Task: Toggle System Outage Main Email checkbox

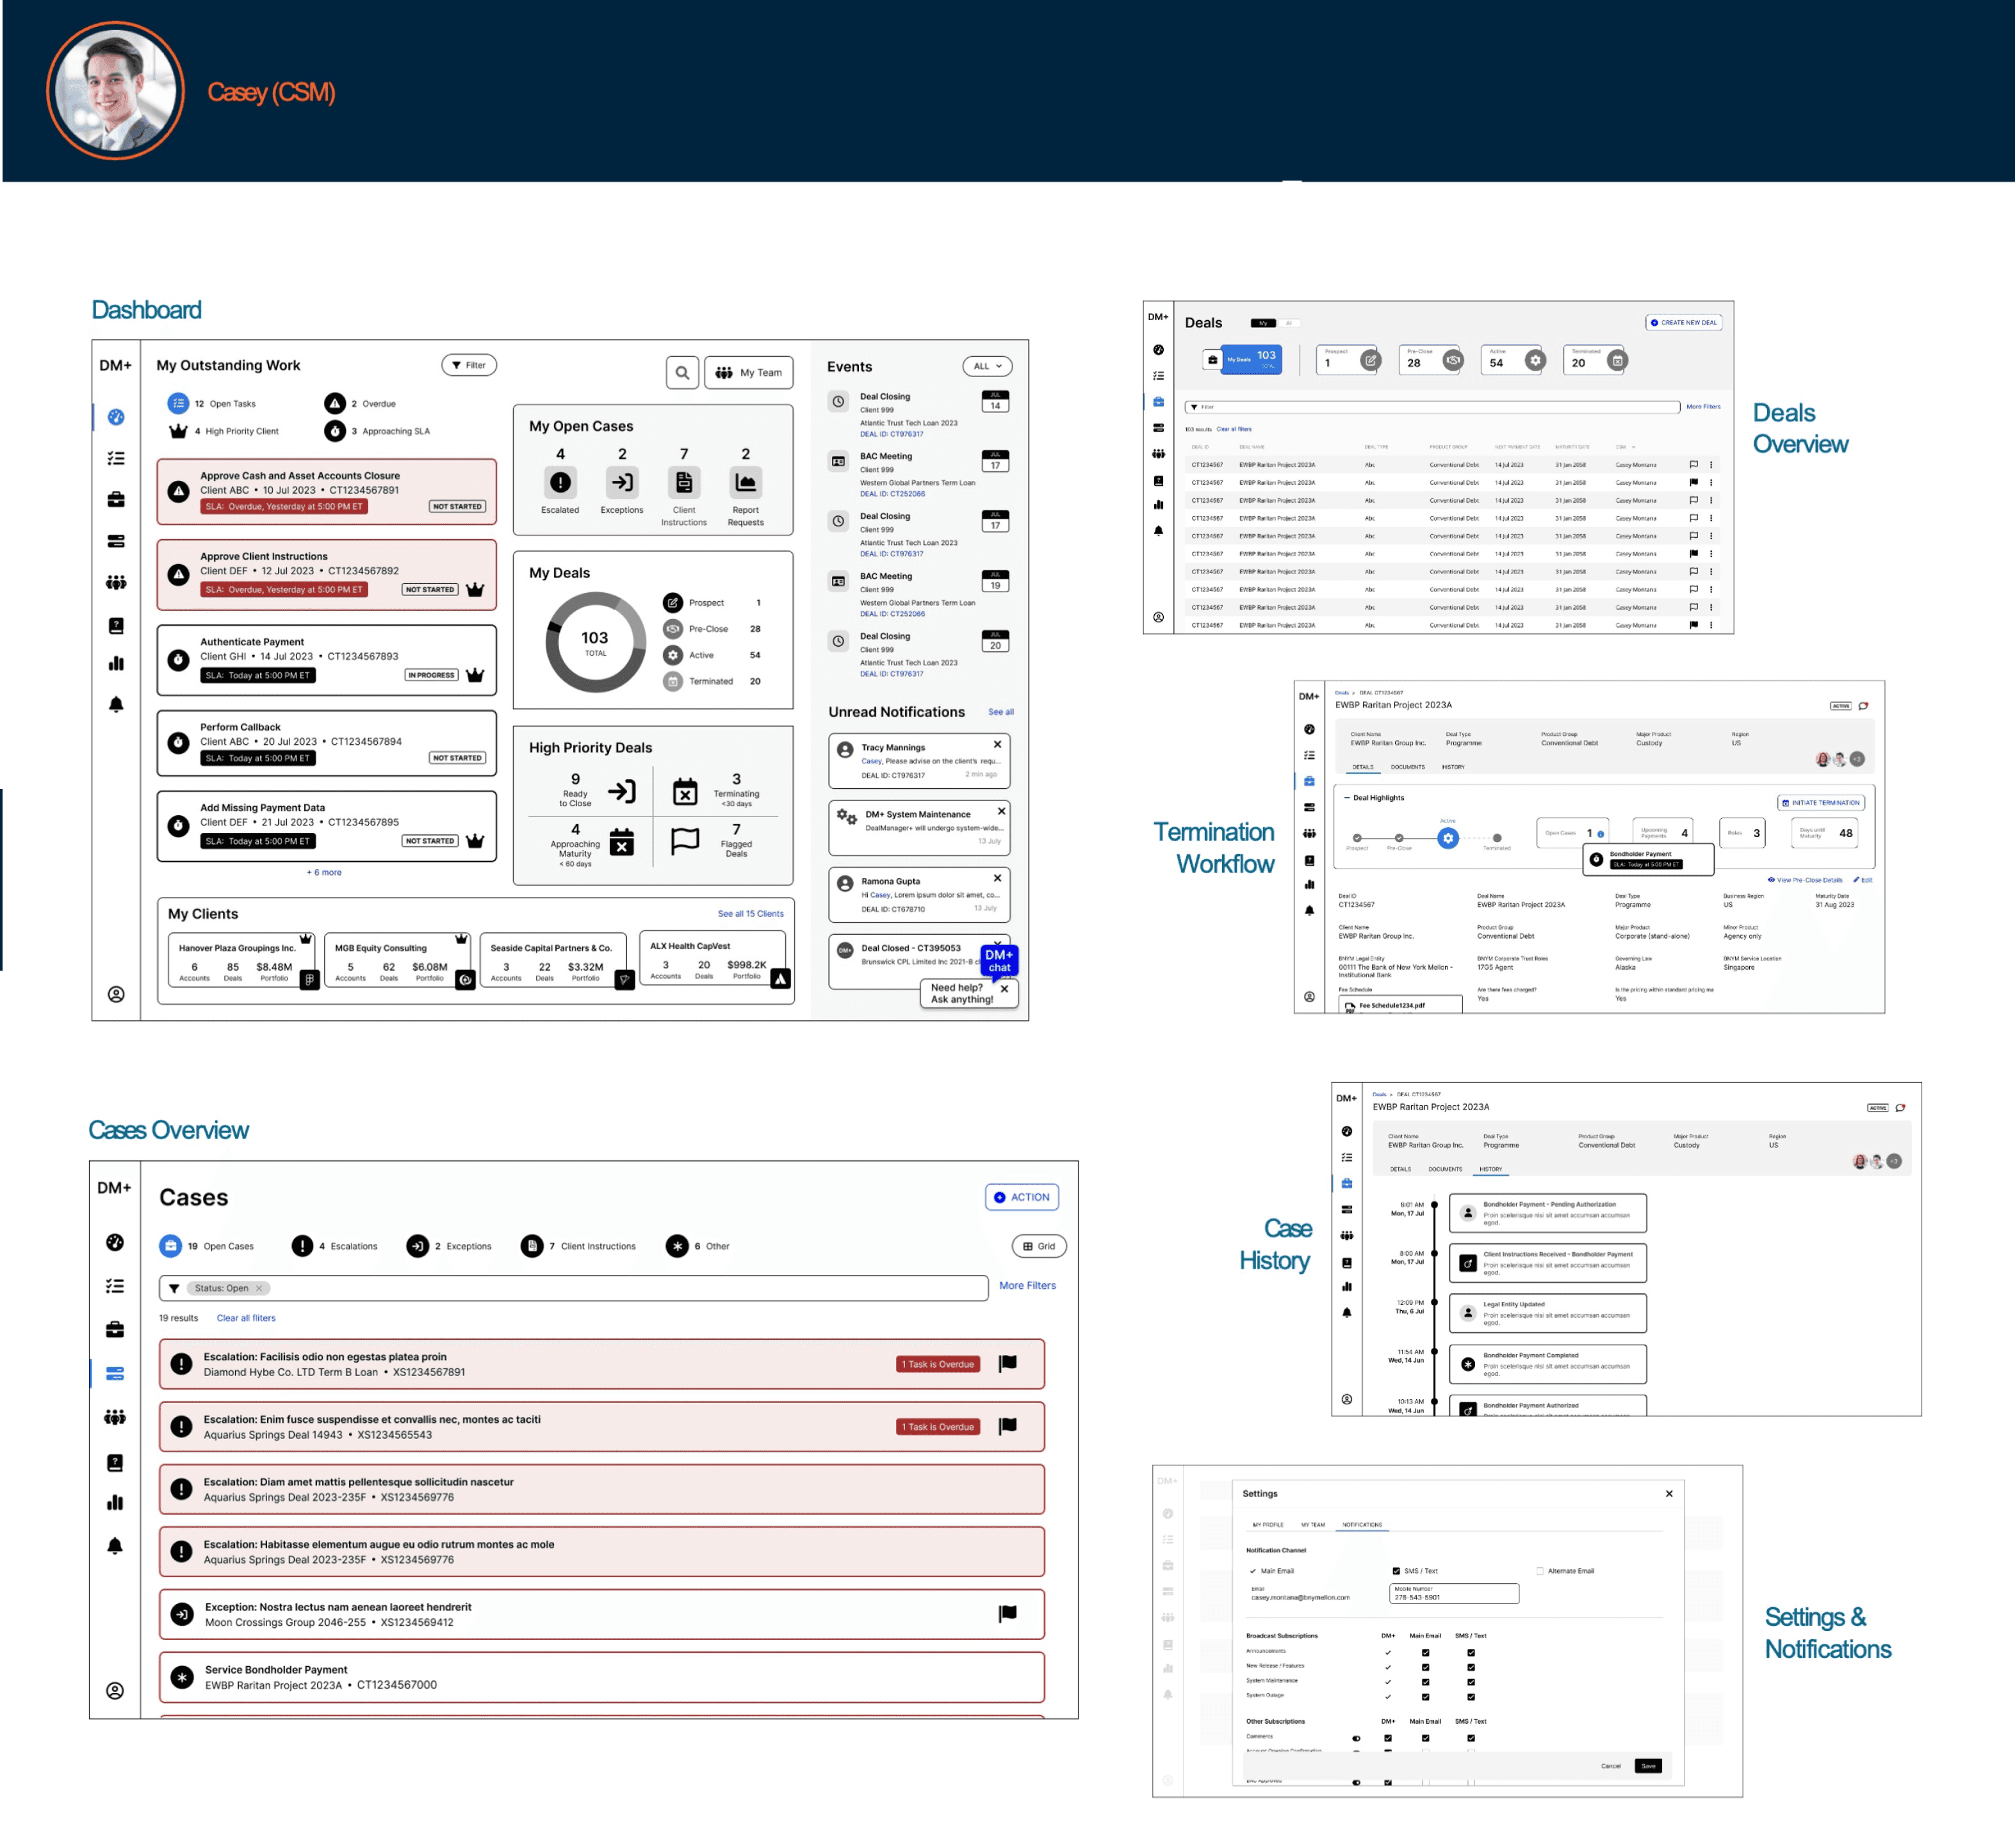Action: pos(1425,1697)
